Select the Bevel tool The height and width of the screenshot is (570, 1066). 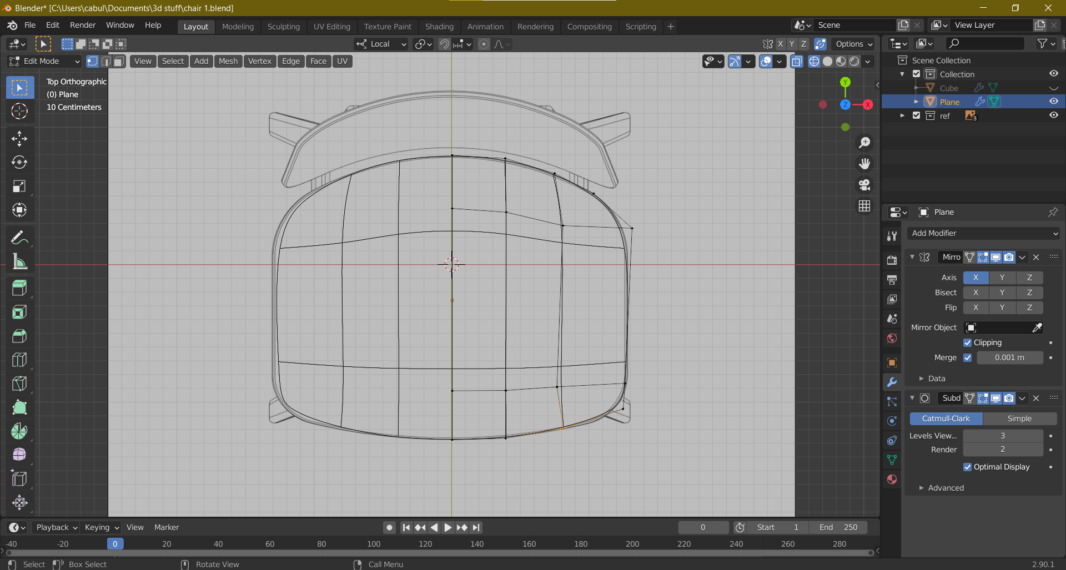coord(19,336)
